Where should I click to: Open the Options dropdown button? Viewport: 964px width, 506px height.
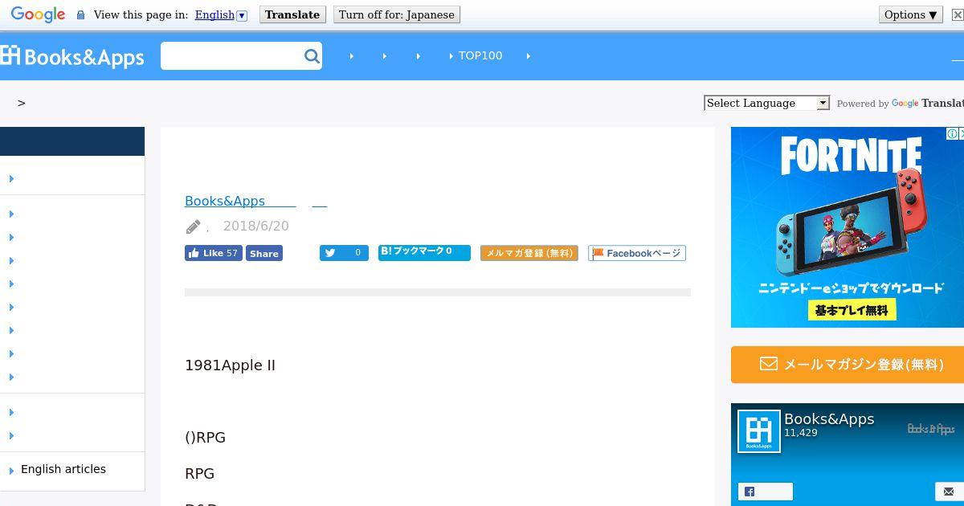[x=911, y=14]
